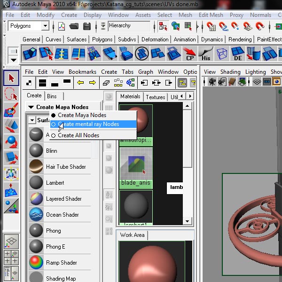Open Hypershade Graph menu

click(146, 72)
